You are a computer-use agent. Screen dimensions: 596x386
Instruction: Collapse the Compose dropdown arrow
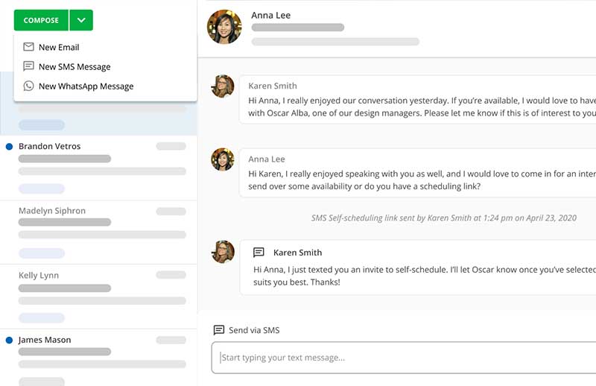pyautogui.click(x=81, y=20)
